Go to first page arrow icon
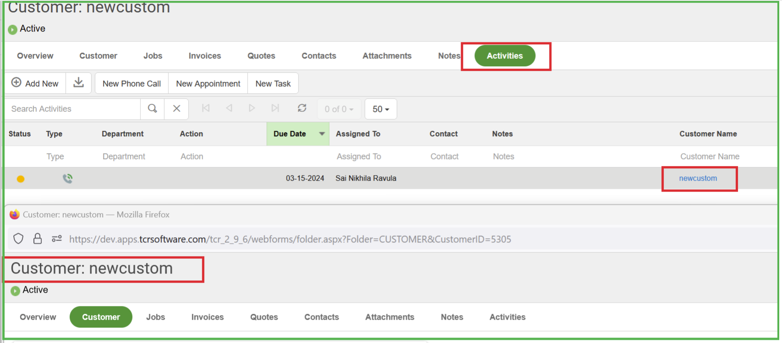This screenshot has height=343, width=782. (206, 108)
